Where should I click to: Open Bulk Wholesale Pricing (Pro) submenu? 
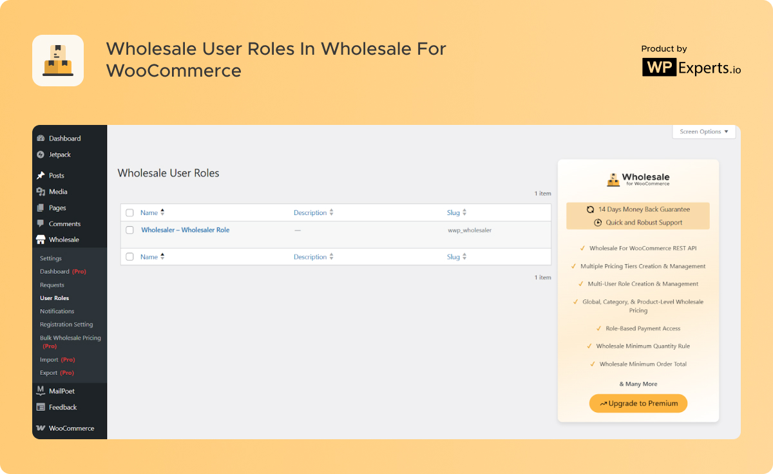point(70,342)
